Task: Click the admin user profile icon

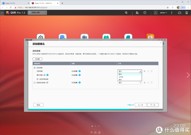Action: [x=156, y=13]
